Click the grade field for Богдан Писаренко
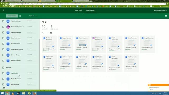The height and width of the screenshot is (95, 169). coord(31,79)
